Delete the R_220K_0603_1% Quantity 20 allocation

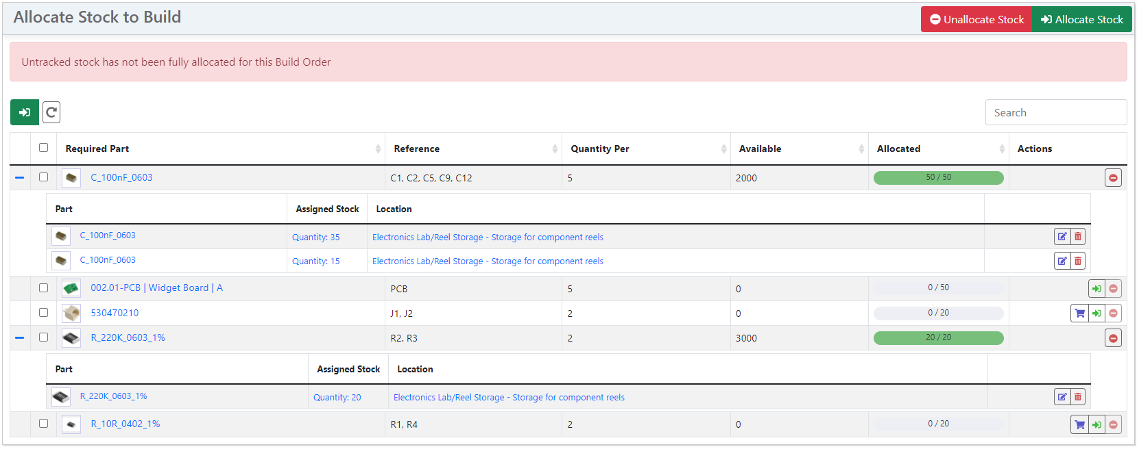pyautogui.click(x=1078, y=397)
